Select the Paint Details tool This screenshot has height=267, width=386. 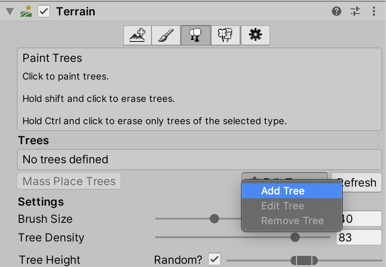pyautogui.click(x=225, y=35)
